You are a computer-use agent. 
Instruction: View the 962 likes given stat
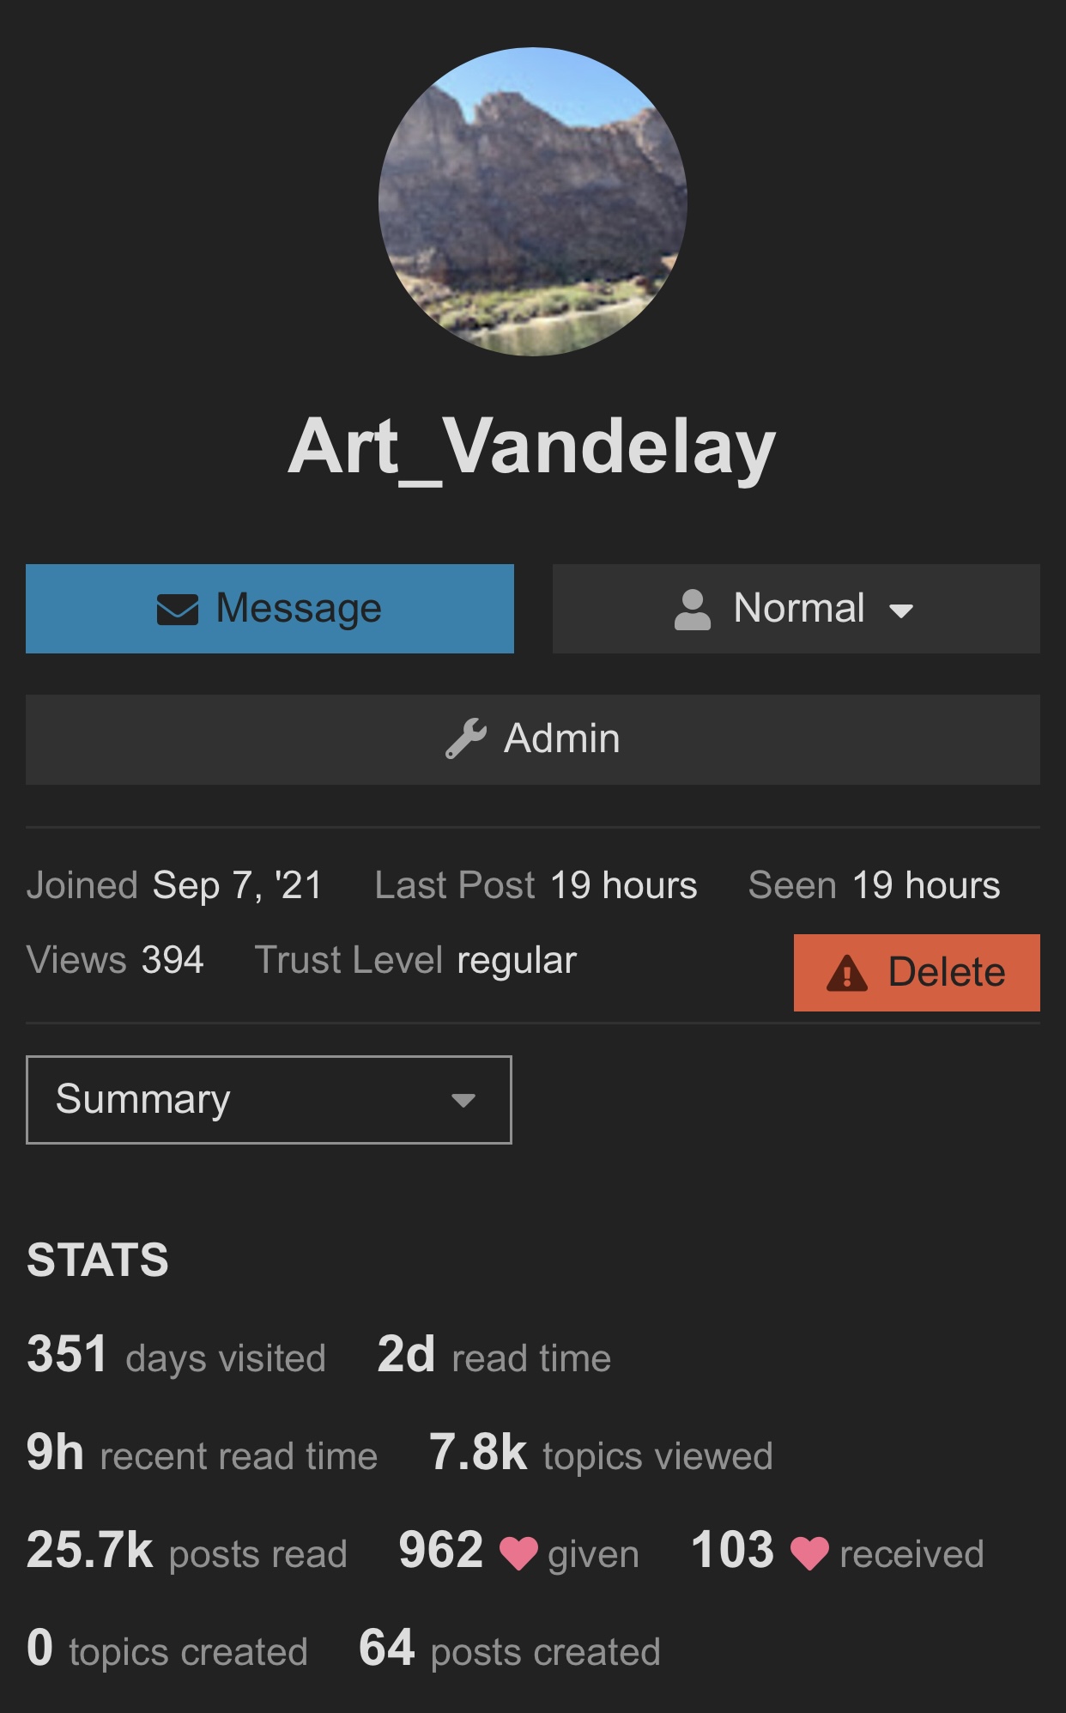pyautogui.click(x=519, y=1552)
